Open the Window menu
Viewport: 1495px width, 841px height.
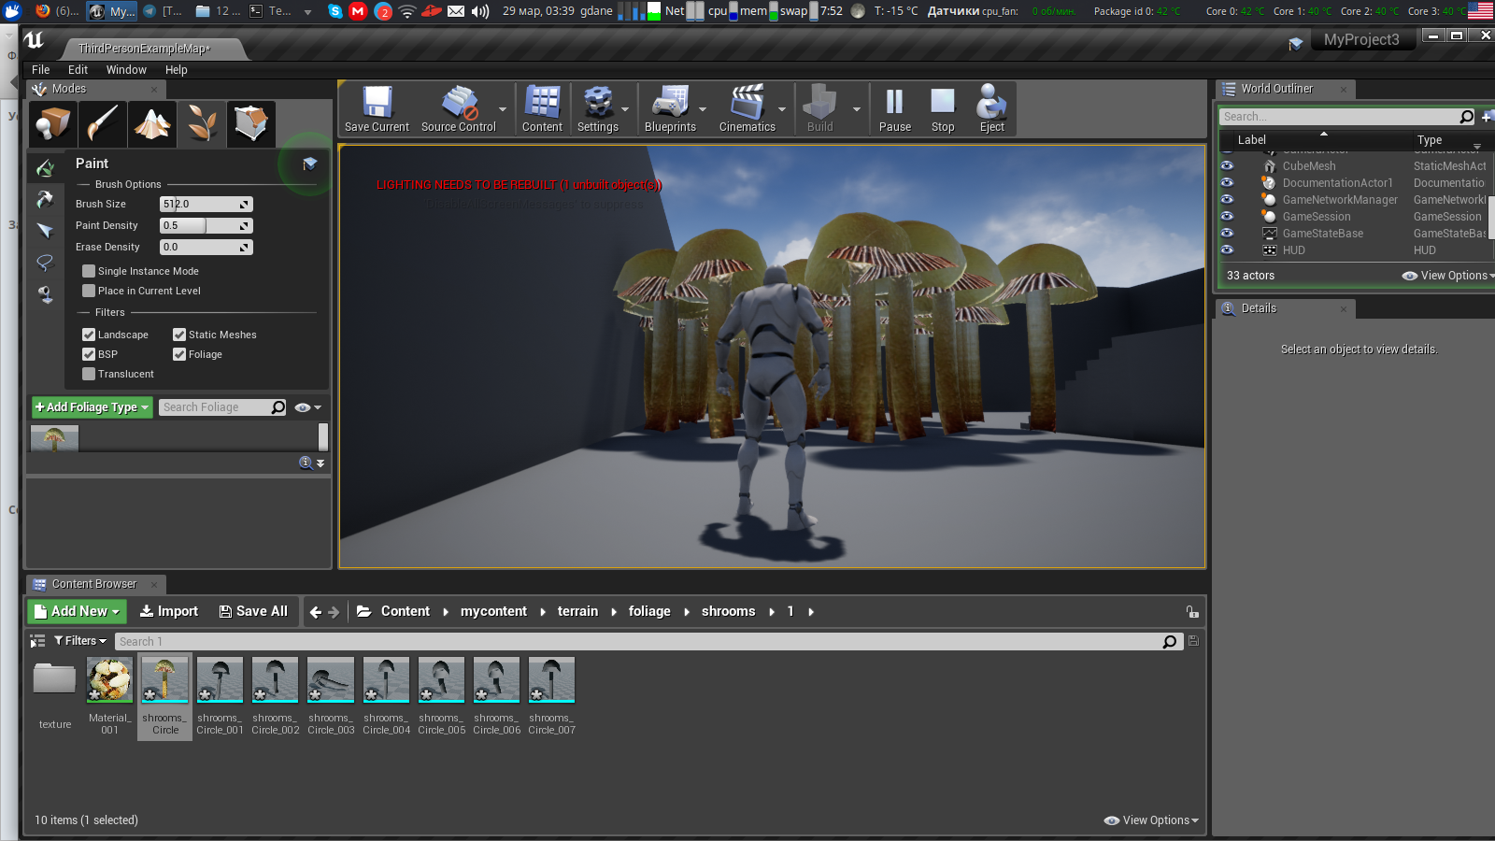(126, 70)
